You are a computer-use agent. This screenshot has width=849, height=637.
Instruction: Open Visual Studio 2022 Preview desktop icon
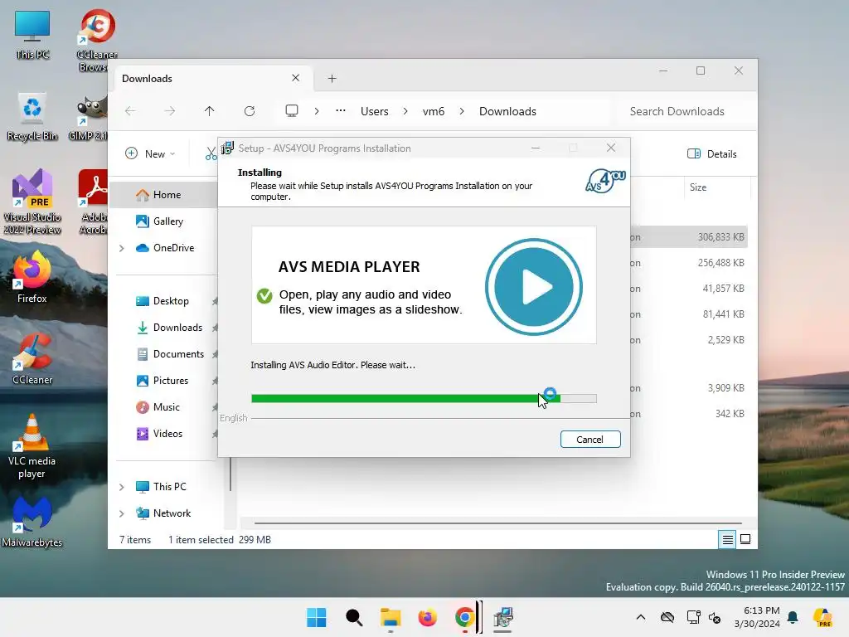[32, 202]
